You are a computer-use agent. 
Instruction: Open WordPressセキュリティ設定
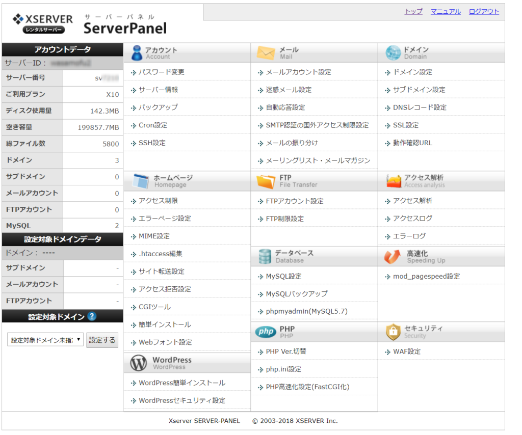pyautogui.click(x=182, y=400)
